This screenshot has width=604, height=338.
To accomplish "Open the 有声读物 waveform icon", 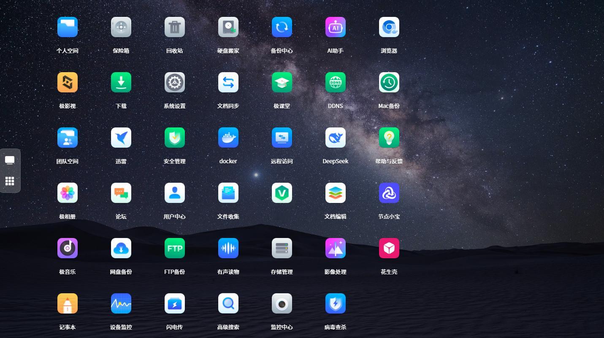I will tap(228, 248).
